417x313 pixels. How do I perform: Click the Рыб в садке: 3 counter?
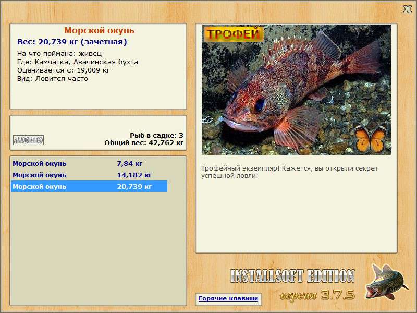(x=157, y=135)
